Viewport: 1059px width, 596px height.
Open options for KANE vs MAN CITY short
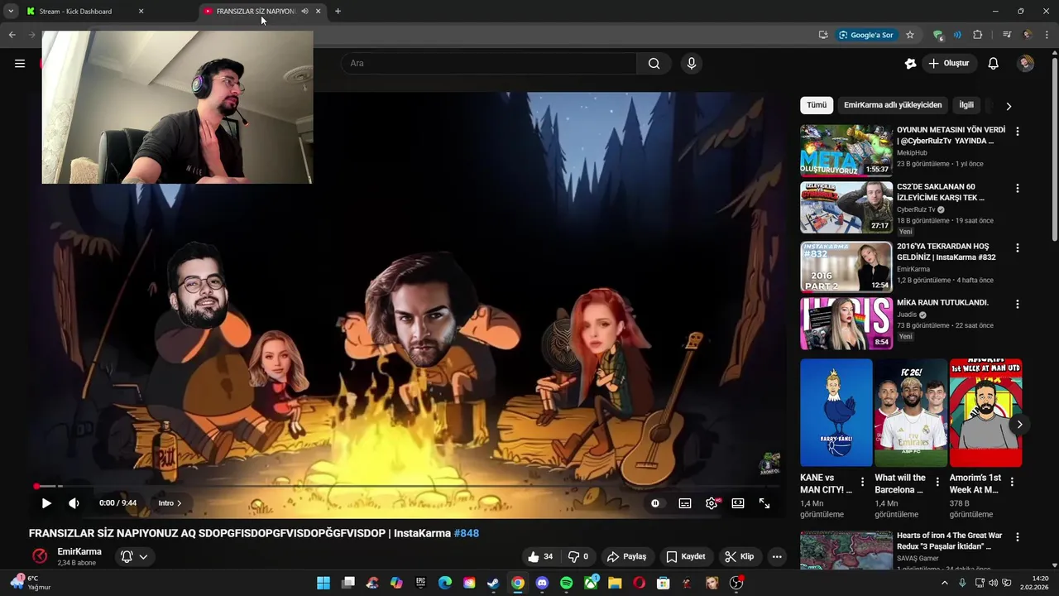(862, 481)
